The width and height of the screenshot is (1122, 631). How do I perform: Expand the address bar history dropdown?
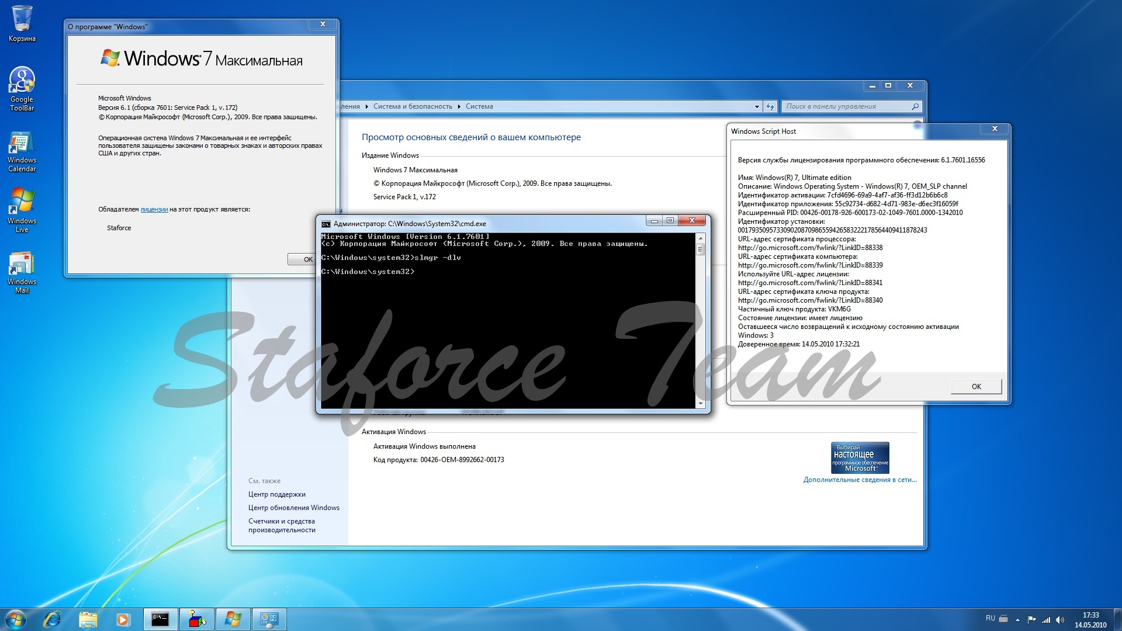pyautogui.click(x=757, y=106)
